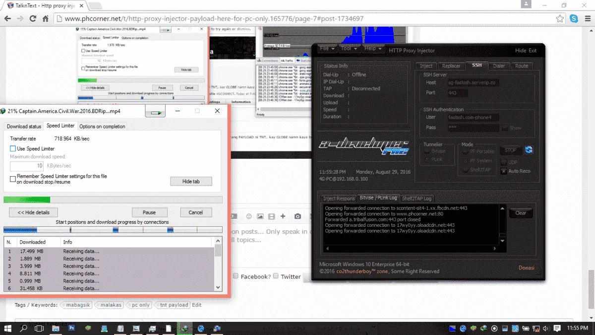Enable the Use Speed Limiter checkbox

[x=13, y=148]
